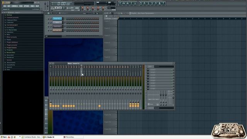Click the Track 1 label in playlist
Screen dimensions: 247x139
pos(107,21)
